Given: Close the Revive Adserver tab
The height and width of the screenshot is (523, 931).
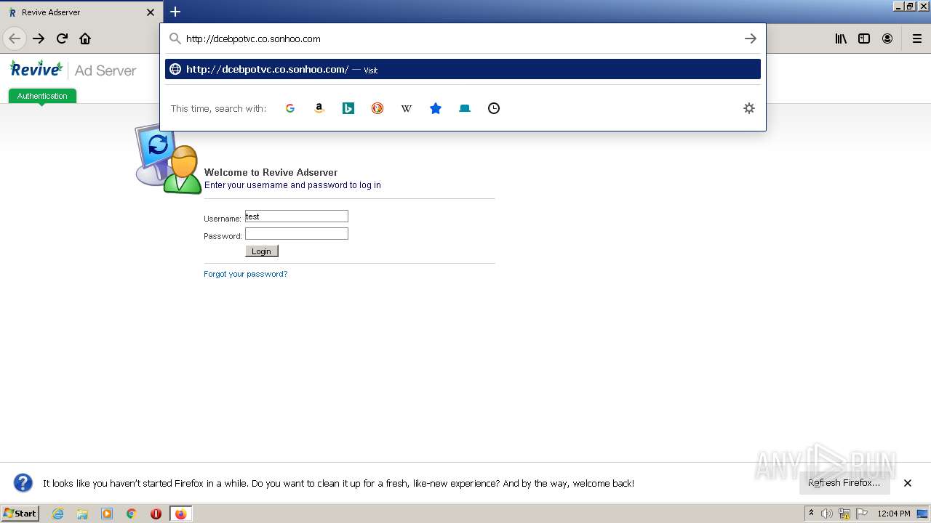Looking at the screenshot, I should [x=151, y=12].
